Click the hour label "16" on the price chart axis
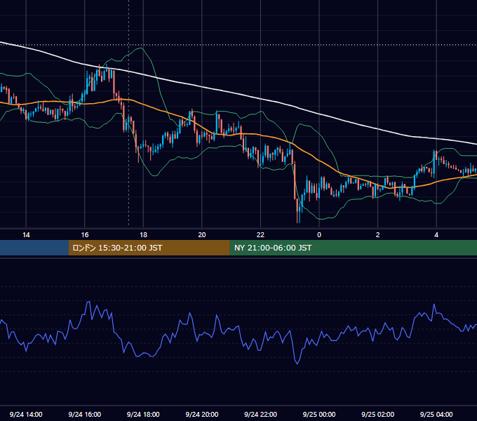 click(85, 235)
